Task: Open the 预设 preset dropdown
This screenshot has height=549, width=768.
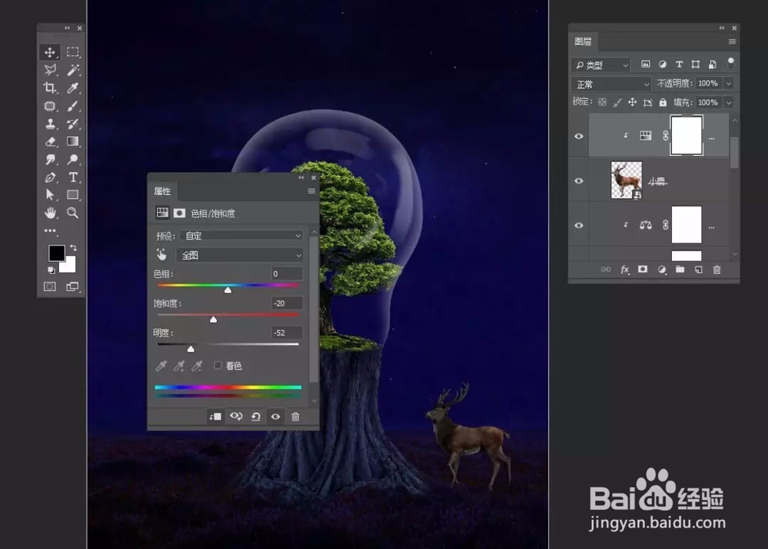Action: (x=242, y=236)
